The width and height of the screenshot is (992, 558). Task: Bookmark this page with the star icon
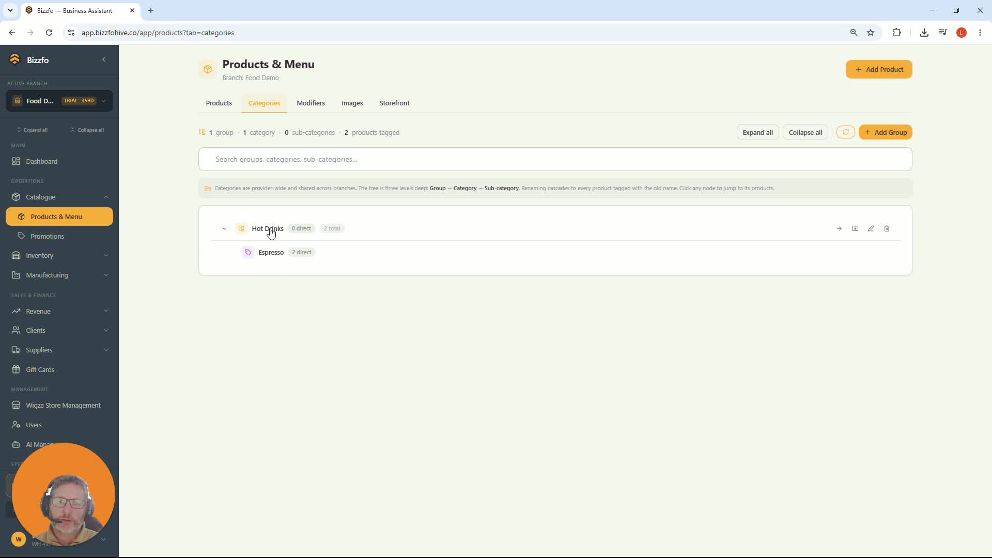pos(871,33)
